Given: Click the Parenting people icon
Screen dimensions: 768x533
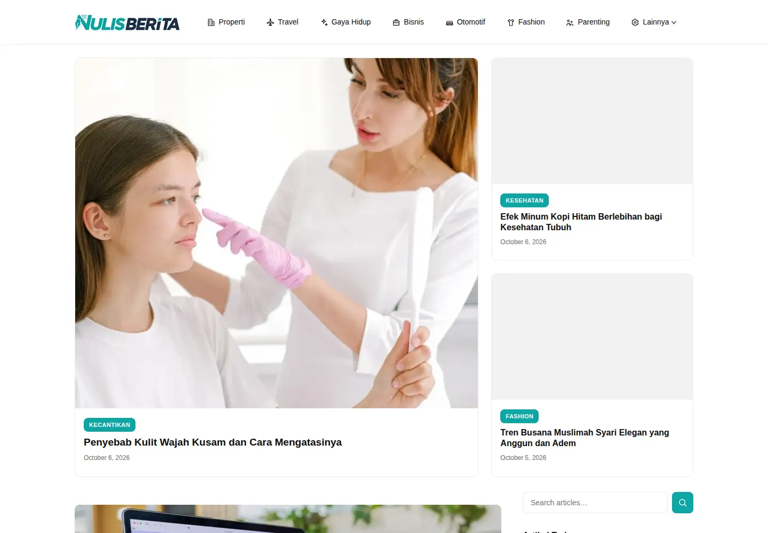Looking at the screenshot, I should (570, 22).
